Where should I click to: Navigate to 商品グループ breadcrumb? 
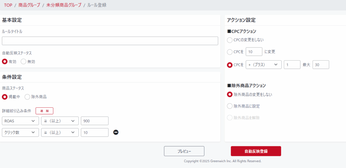[x=29, y=5]
